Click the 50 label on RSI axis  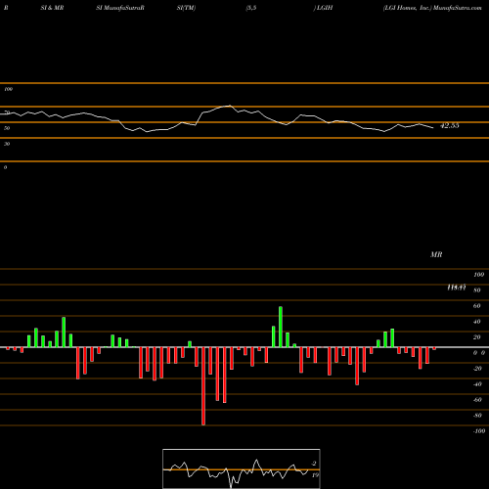(7, 128)
